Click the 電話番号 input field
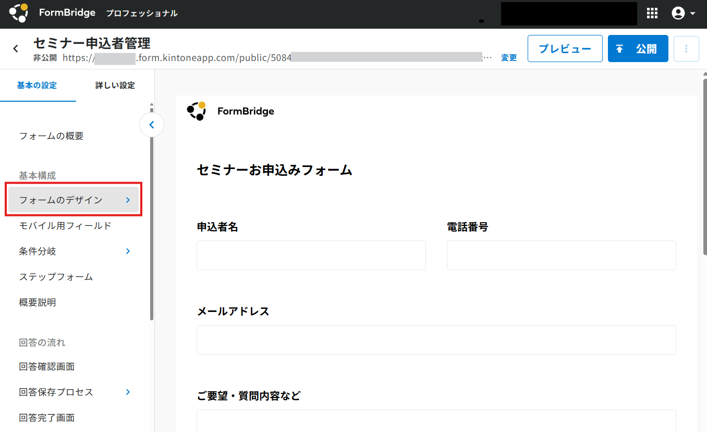The width and height of the screenshot is (707, 432). click(562, 255)
